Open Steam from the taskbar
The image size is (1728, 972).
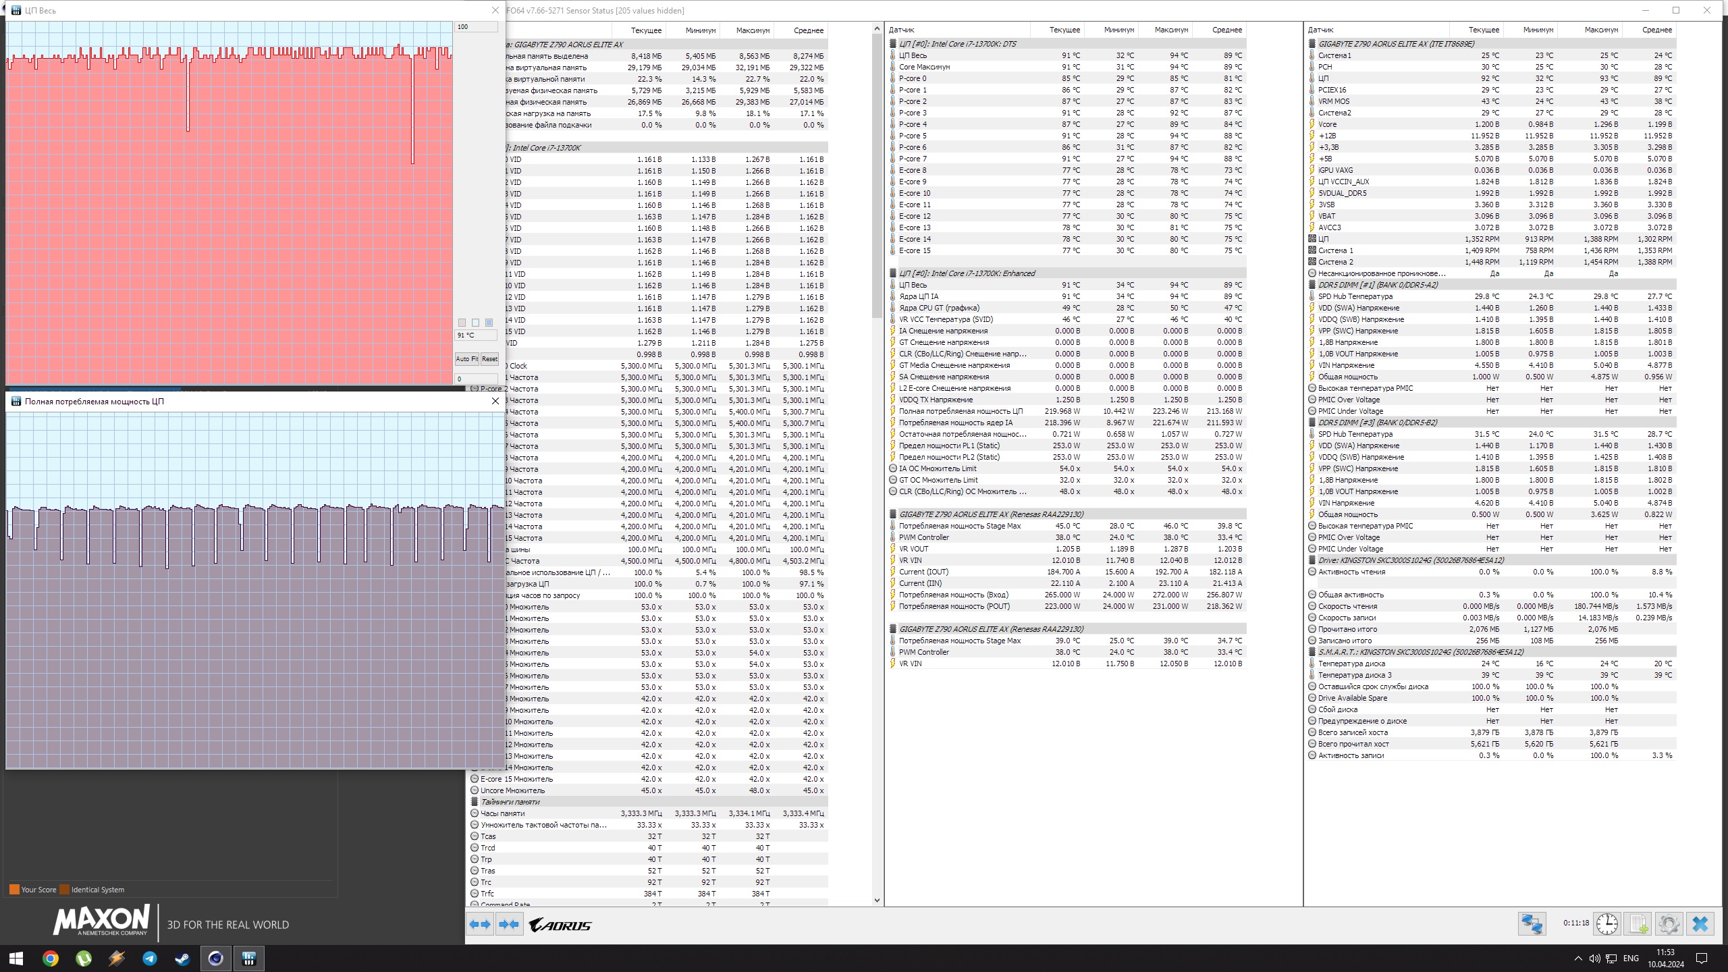click(x=182, y=959)
